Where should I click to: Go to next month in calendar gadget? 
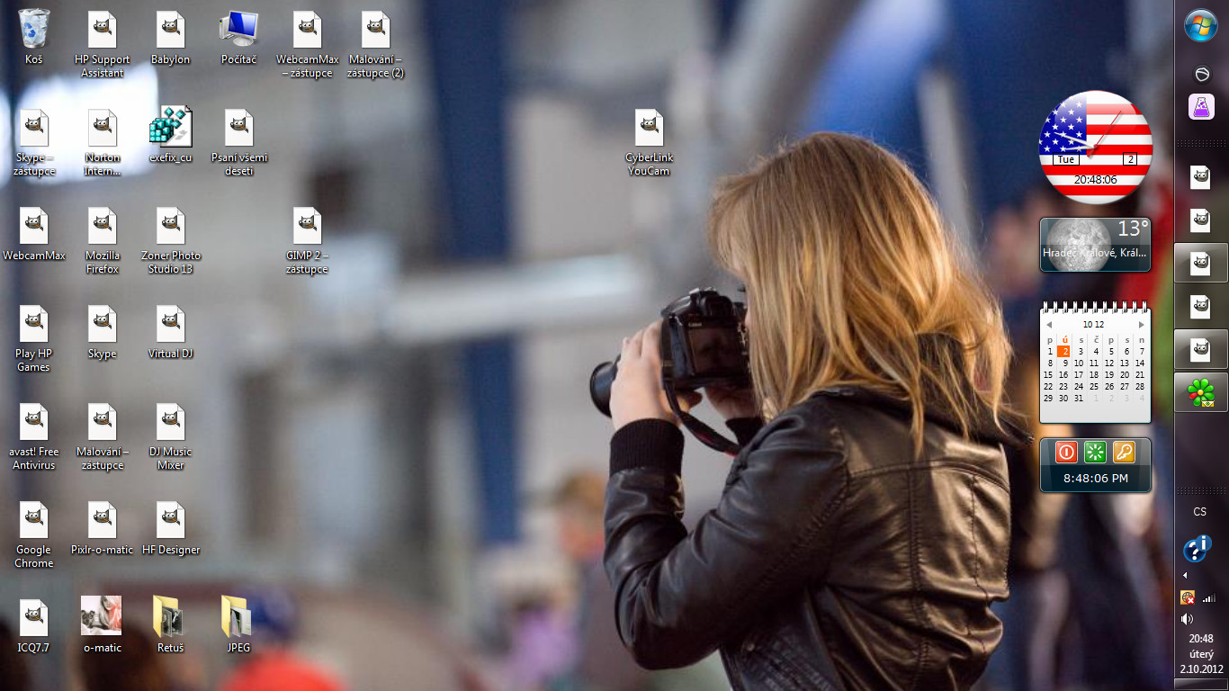1142,324
